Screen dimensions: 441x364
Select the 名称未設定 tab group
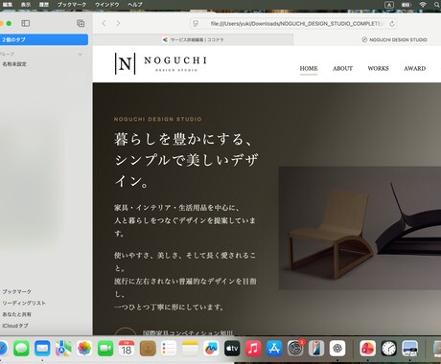pos(14,64)
